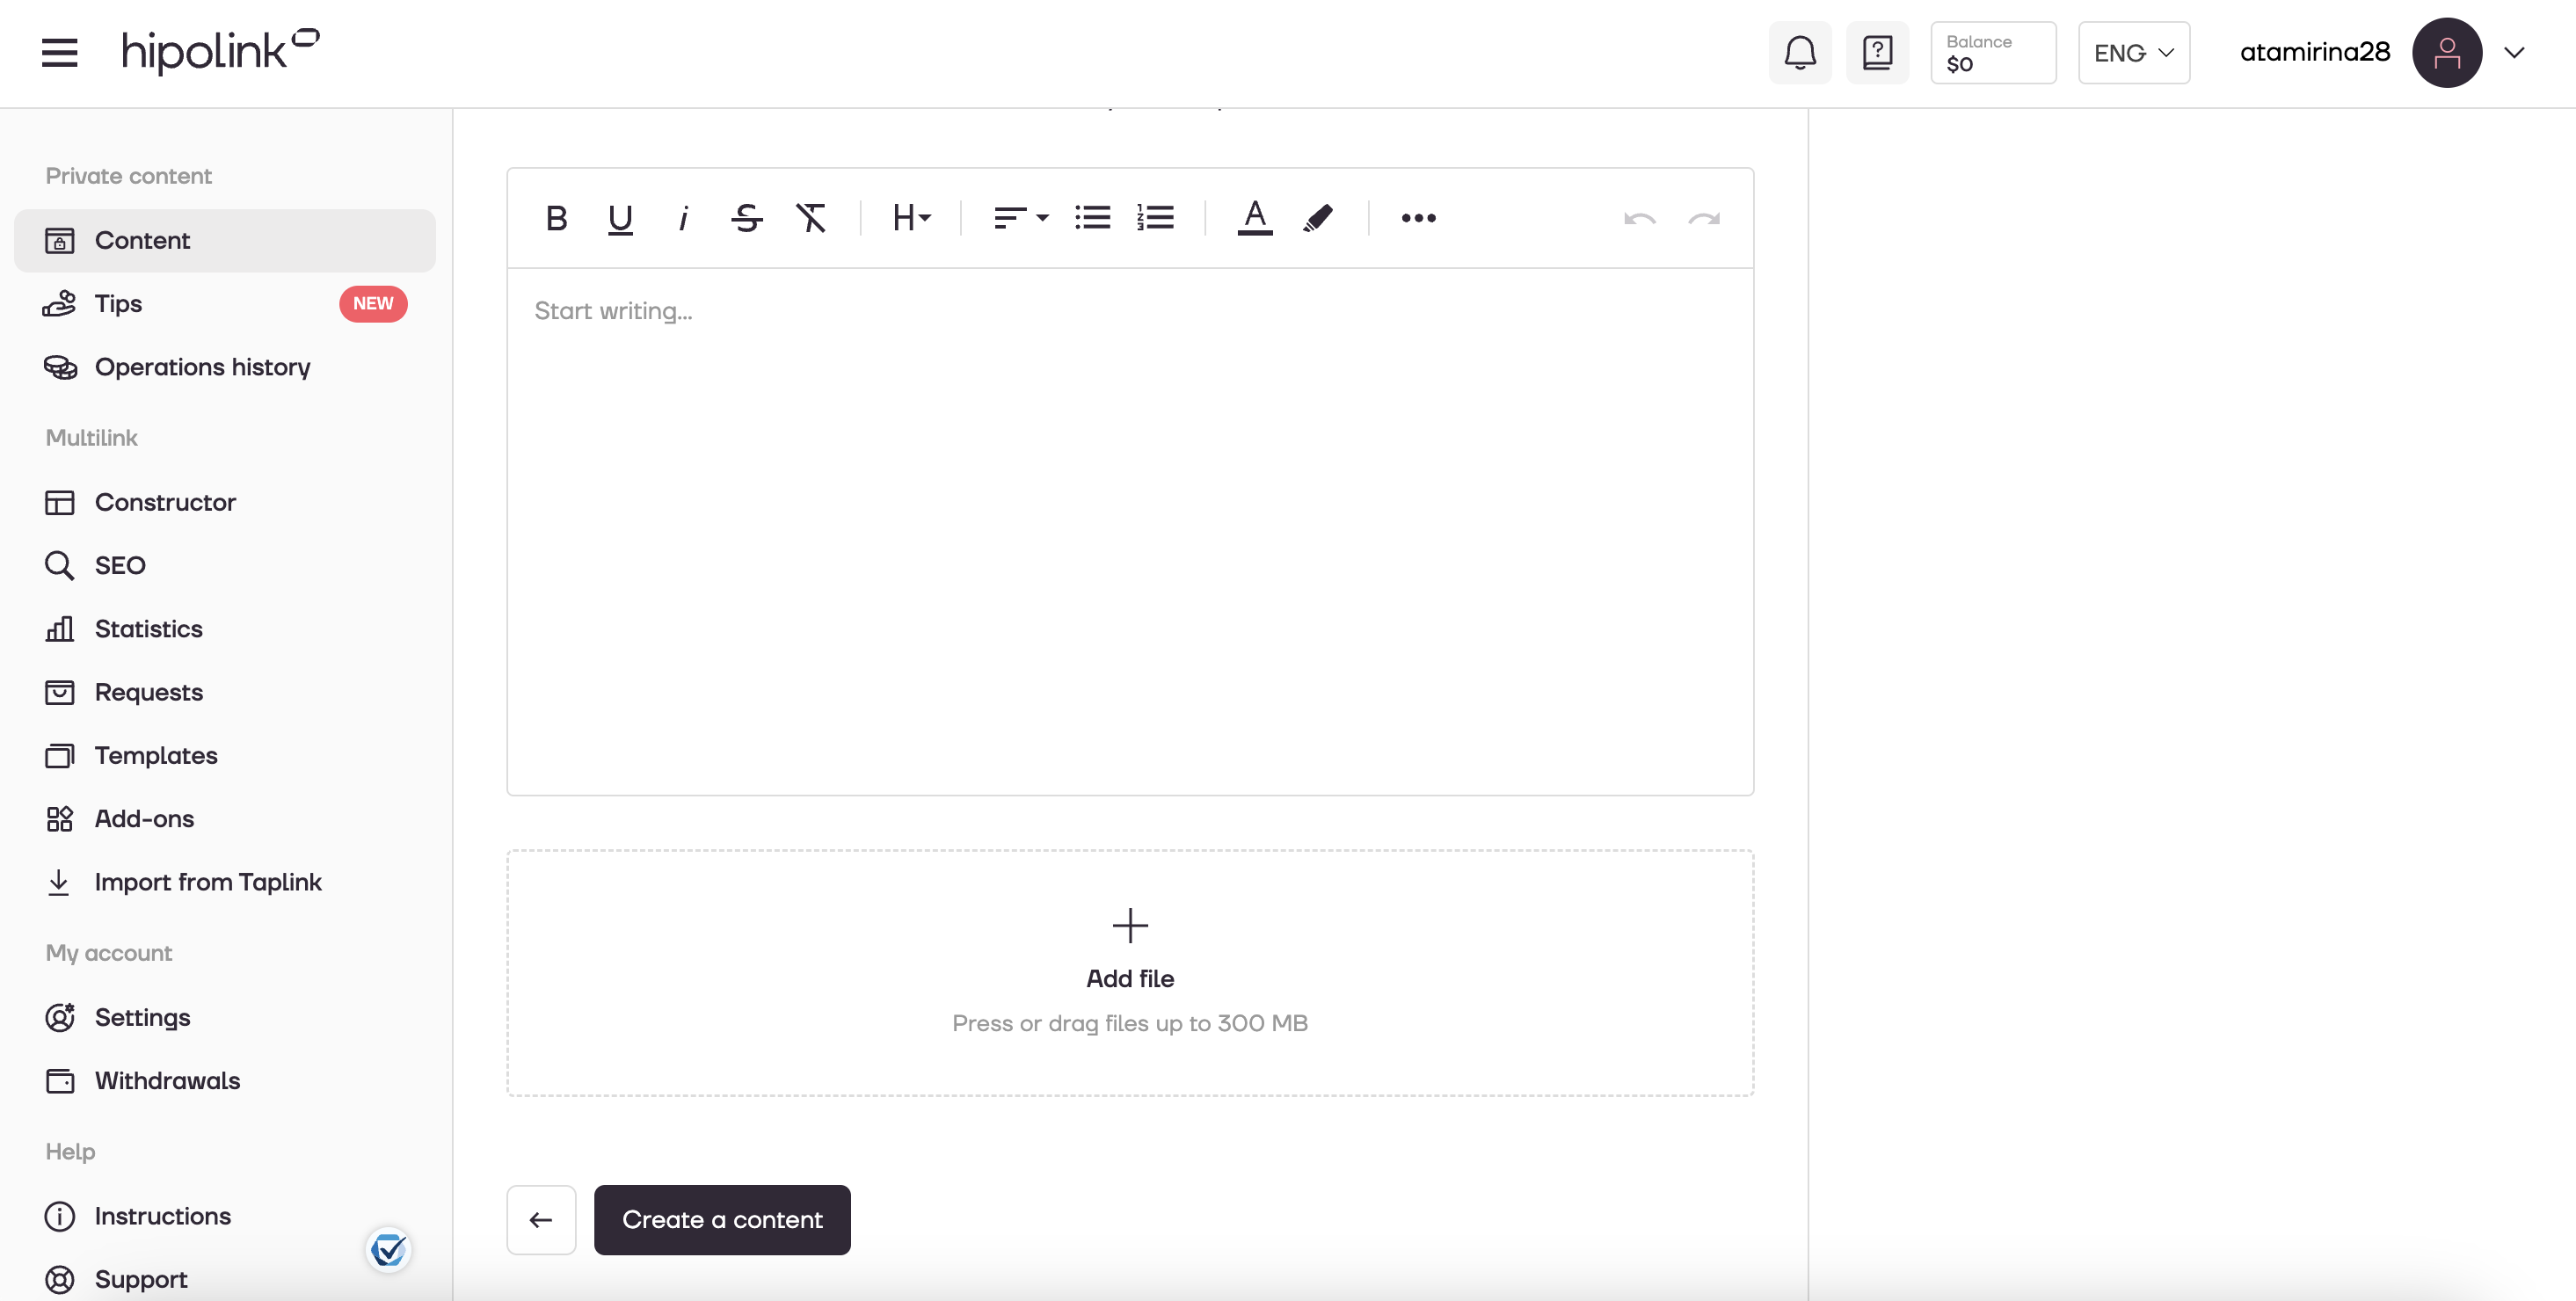Toggle strikethrough formatting
This screenshot has height=1301, width=2576.
(746, 217)
